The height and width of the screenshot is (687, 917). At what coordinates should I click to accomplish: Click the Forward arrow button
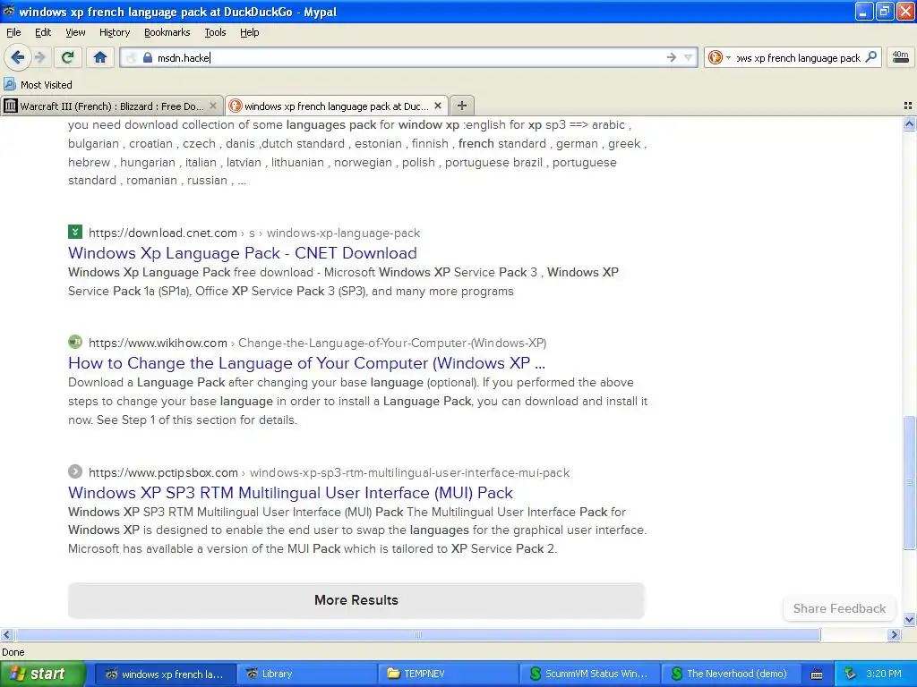coord(39,57)
